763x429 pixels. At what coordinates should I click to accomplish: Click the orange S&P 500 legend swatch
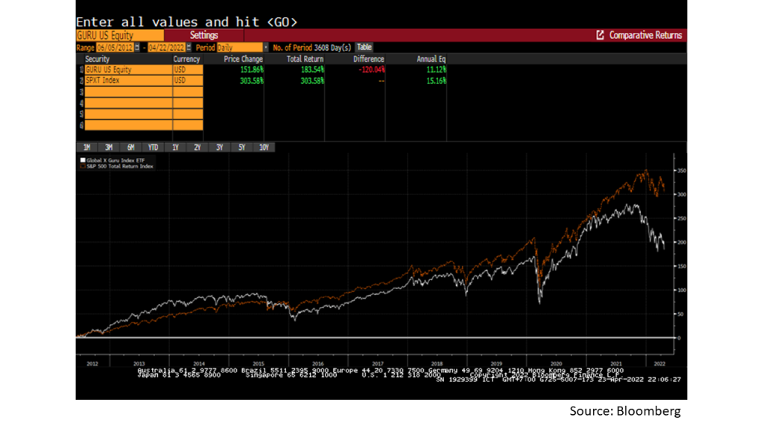click(83, 166)
